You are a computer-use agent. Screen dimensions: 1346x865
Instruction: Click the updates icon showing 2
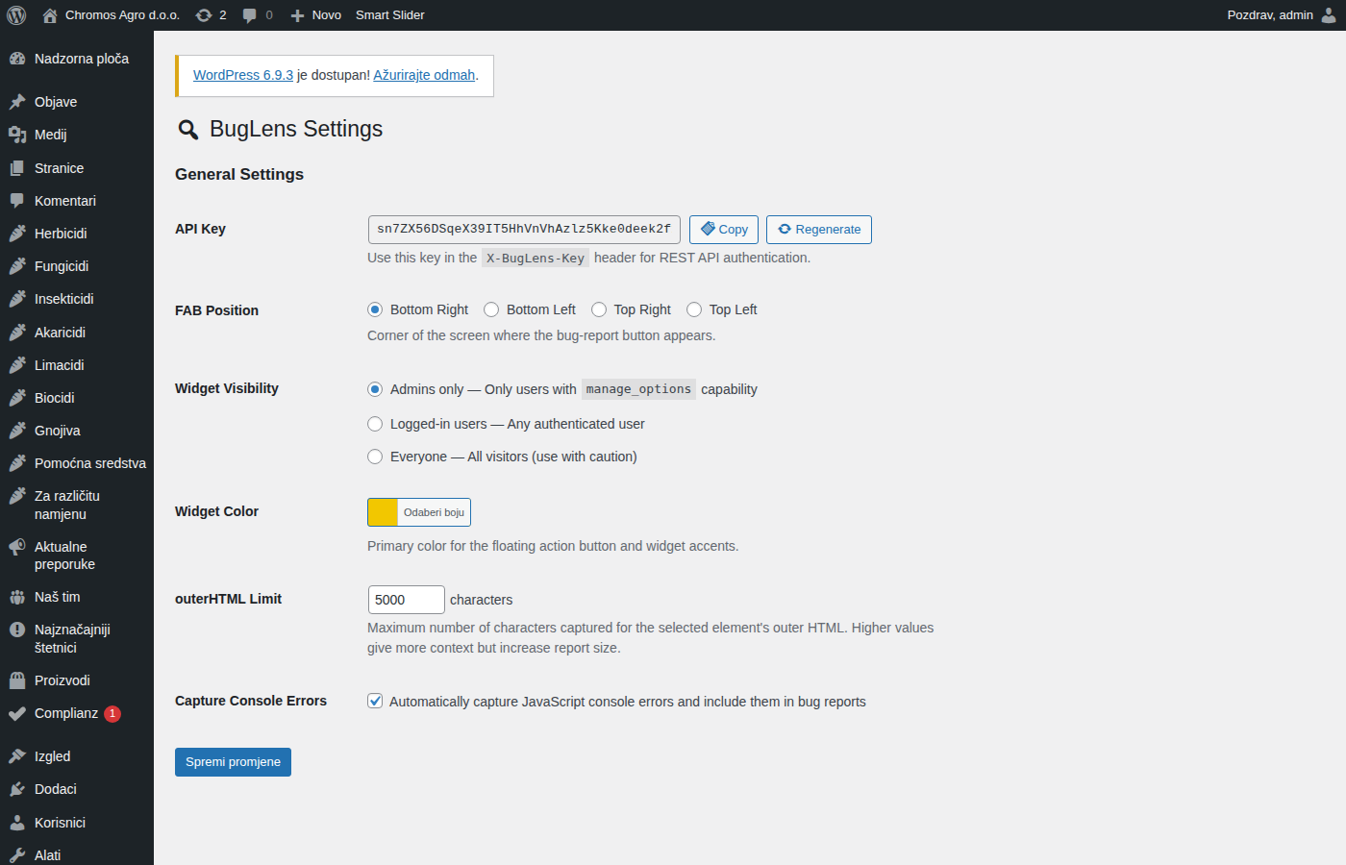pos(204,15)
